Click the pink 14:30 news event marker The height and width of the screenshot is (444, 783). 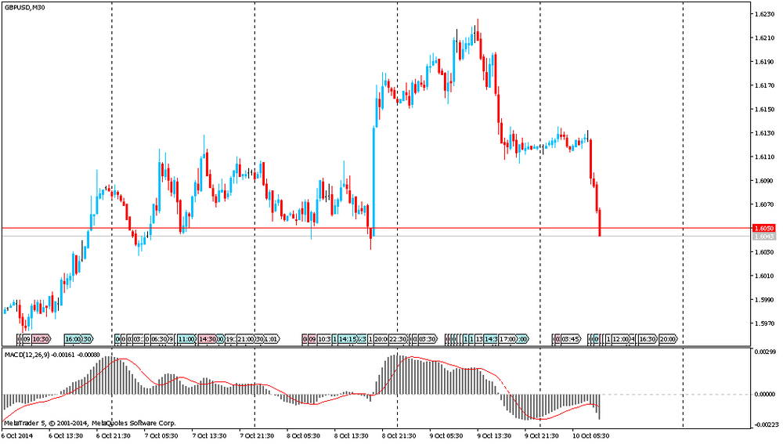point(207,339)
